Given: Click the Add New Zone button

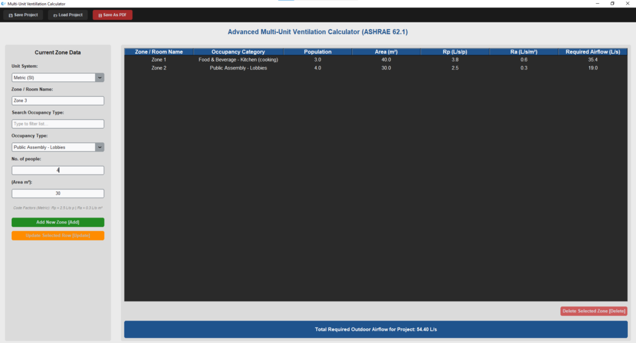Looking at the screenshot, I should tap(58, 222).
